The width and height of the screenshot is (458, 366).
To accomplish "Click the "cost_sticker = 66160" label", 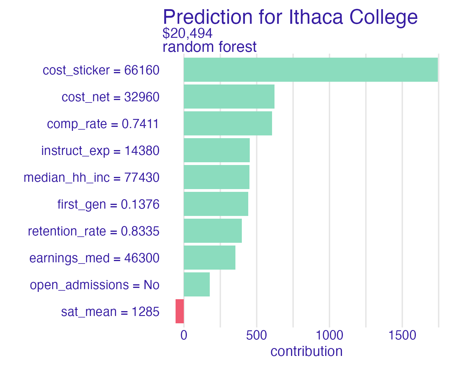I will pos(101,70).
